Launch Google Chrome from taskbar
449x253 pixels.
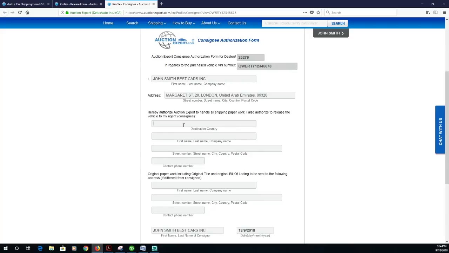tap(86, 248)
